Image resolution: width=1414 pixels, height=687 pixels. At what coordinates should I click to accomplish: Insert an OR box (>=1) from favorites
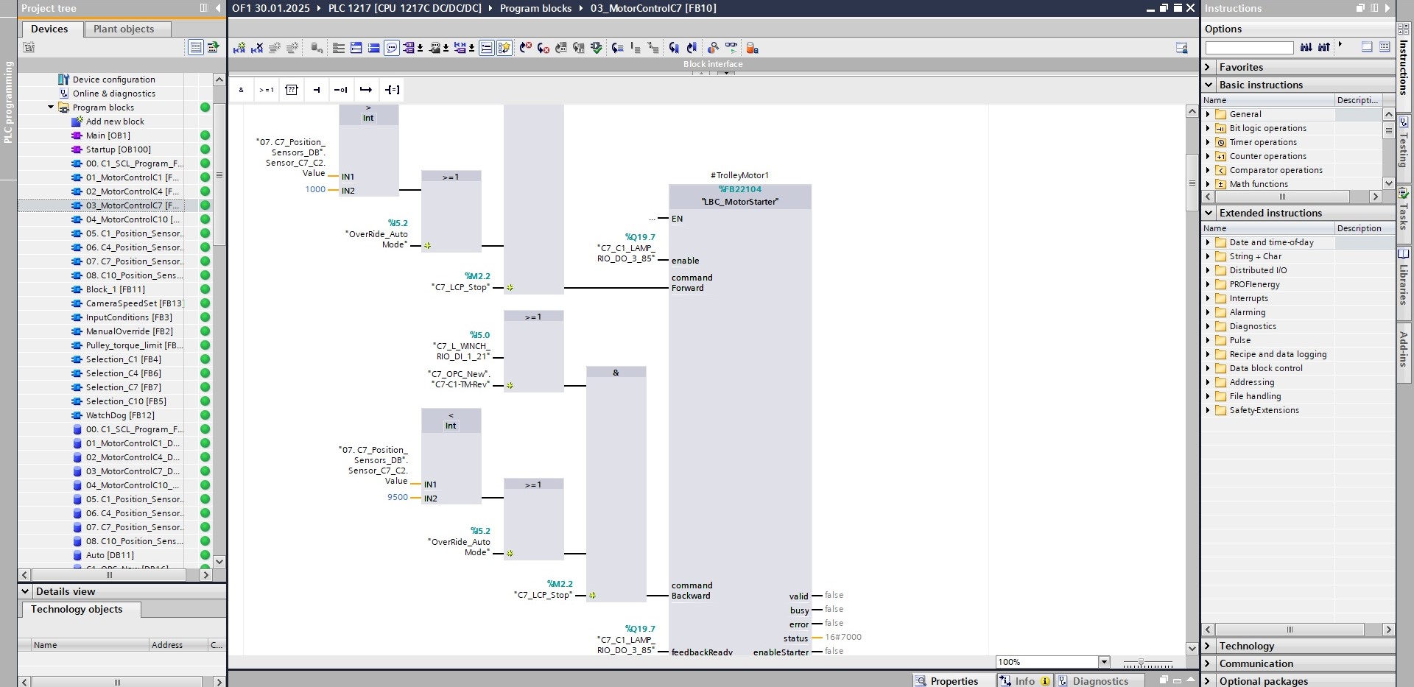[267, 90]
